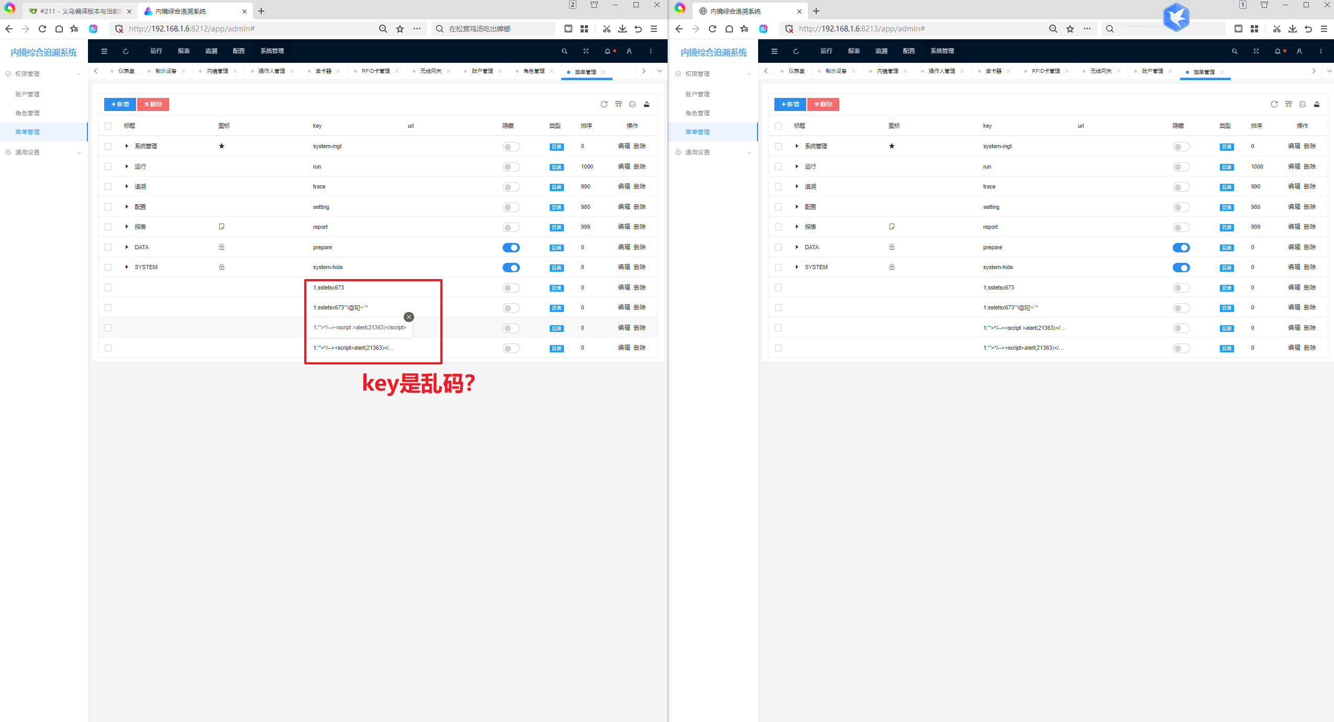The height and width of the screenshot is (722, 1334).
Task: Click print icon in left table toolbar
Action: coord(632,104)
